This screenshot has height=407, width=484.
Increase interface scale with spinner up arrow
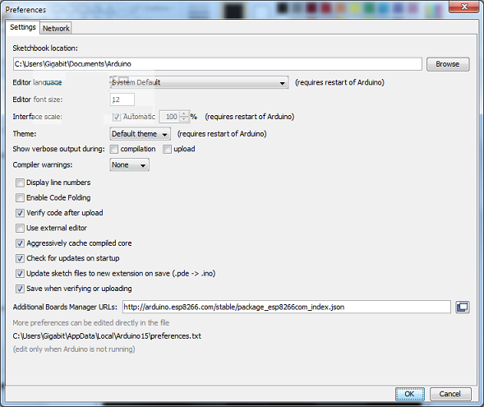pyautogui.click(x=184, y=113)
